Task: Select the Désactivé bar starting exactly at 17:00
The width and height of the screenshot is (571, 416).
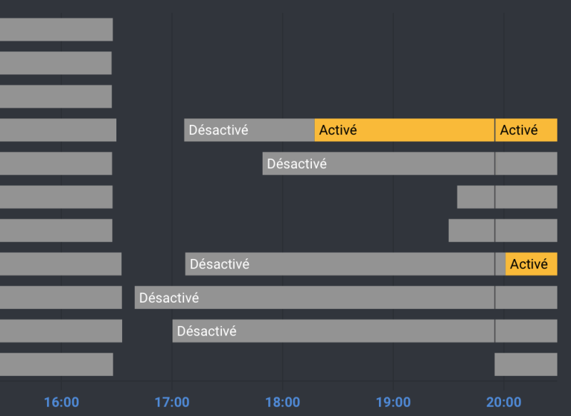Action: (x=333, y=331)
